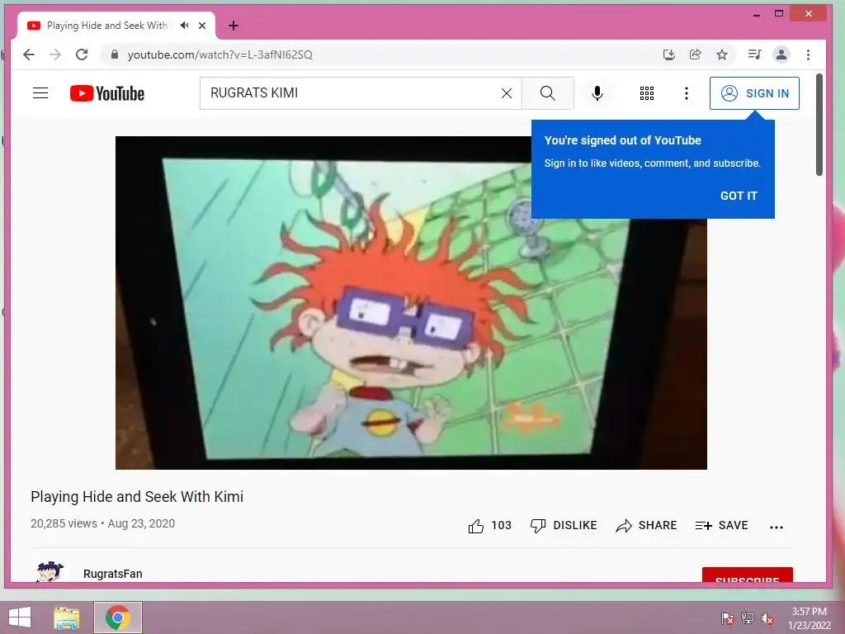Click the DISLIKE button
The height and width of the screenshot is (634, 845).
coord(564,526)
